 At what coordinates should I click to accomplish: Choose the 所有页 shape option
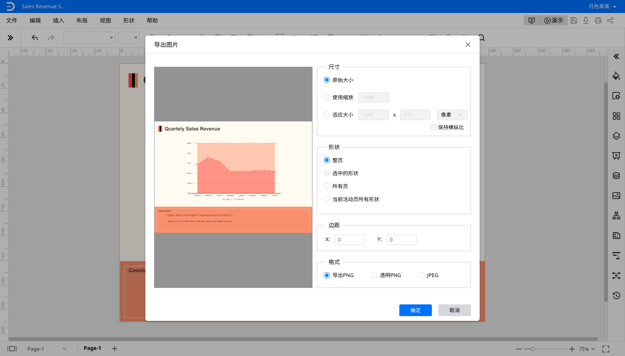[x=327, y=186]
